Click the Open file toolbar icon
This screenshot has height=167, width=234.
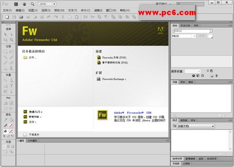(x=21, y=17)
